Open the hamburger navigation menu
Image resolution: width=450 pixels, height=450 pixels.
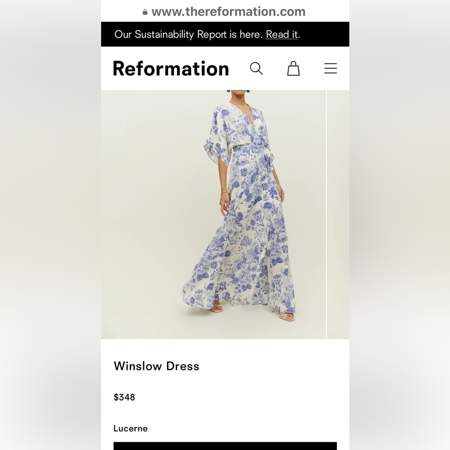(331, 68)
